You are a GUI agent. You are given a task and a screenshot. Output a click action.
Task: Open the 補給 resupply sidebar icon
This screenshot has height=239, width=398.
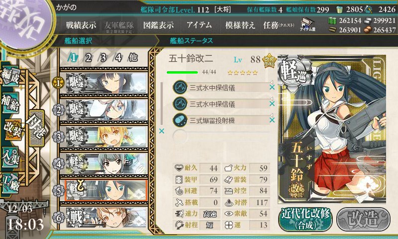[x=10, y=103]
